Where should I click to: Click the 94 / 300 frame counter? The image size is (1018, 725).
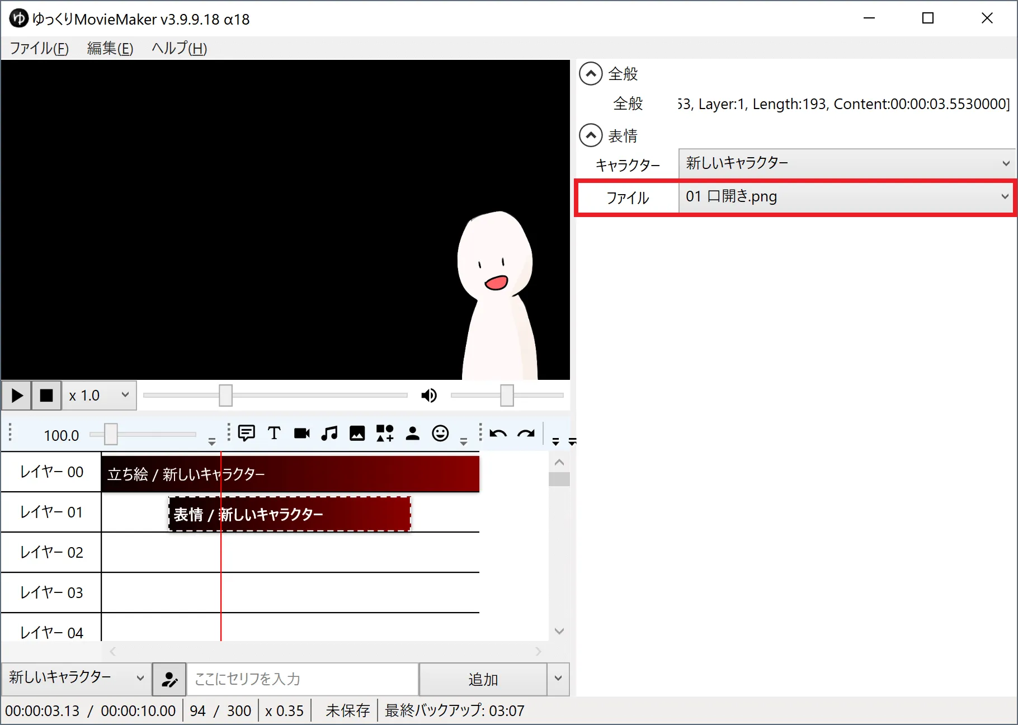(x=220, y=710)
